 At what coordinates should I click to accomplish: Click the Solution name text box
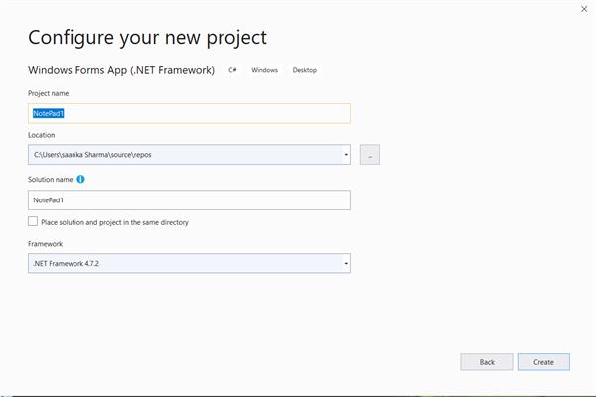click(x=189, y=199)
